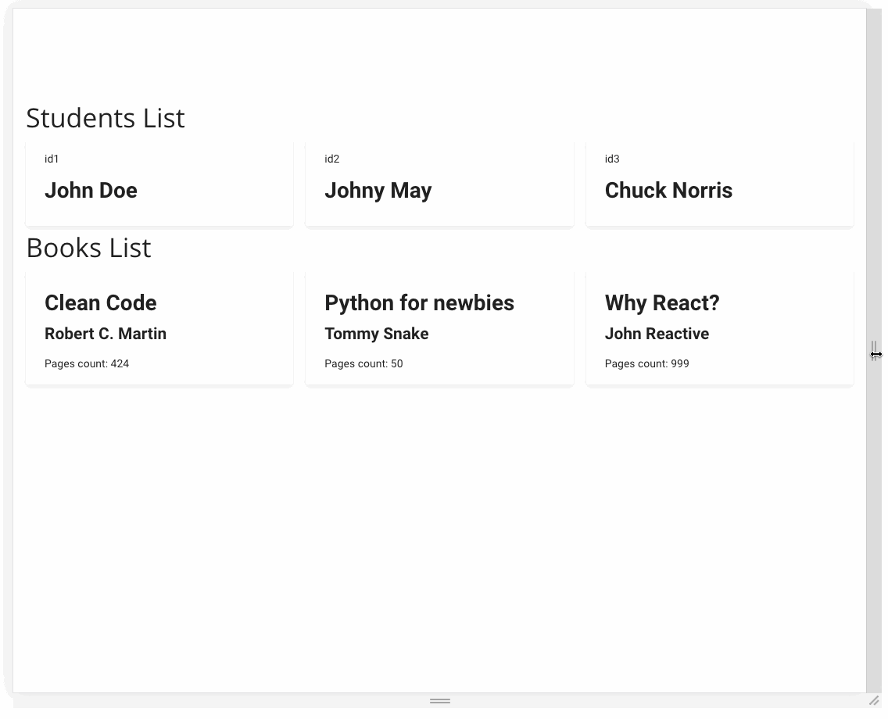The height and width of the screenshot is (719, 888).
Task: Click the id1 label on John Doe's card
Action: 52,159
